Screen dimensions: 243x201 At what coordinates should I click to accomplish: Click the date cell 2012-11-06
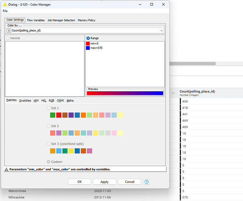point(103,197)
